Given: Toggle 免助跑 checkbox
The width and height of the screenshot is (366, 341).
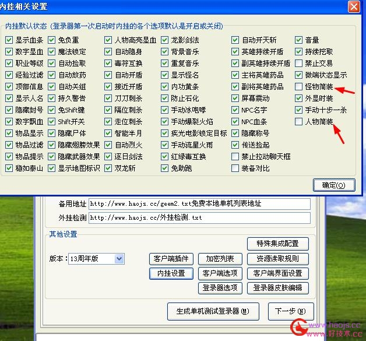Looking at the screenshot, I should point(164,168).
